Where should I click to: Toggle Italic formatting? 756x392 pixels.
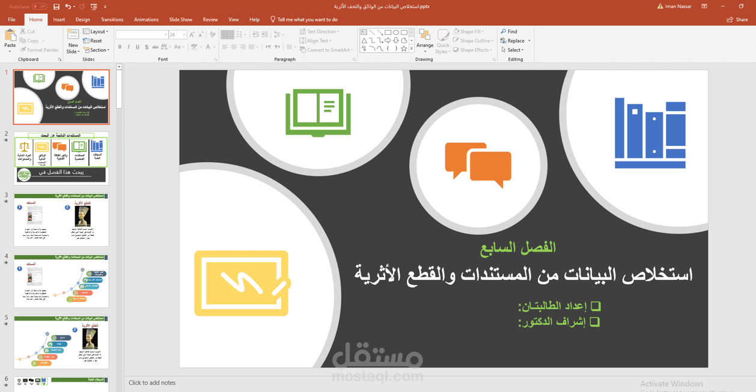tap(129, 47)
